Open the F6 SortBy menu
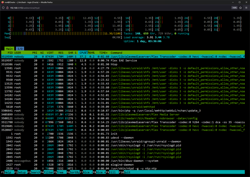 point(73,172)
